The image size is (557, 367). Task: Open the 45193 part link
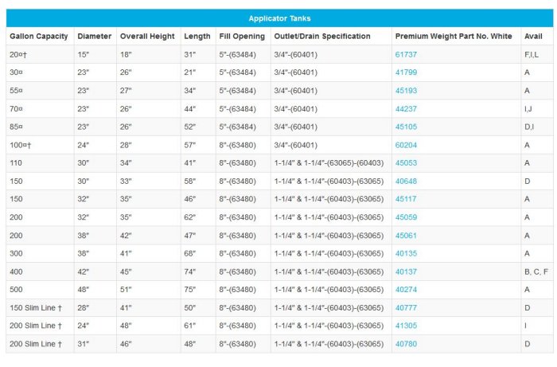(x=406, y=91)
